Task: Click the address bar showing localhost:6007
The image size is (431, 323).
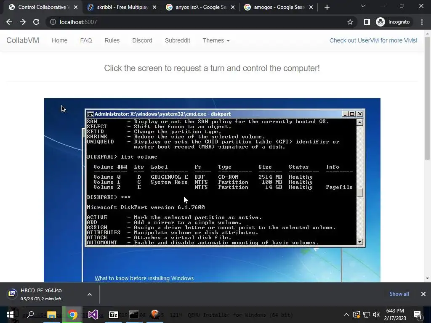Action: (x=201, y=22)
